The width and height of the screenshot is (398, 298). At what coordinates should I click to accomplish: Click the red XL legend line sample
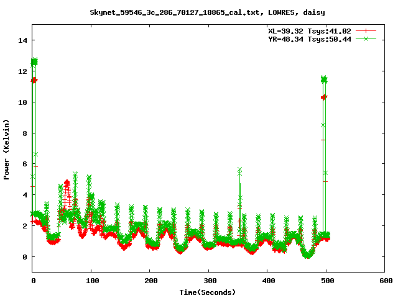coord(366,31)
